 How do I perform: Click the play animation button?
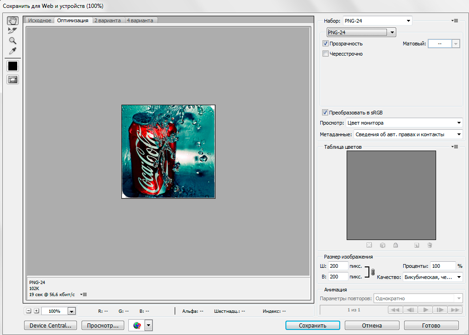[x=425, y=310]
